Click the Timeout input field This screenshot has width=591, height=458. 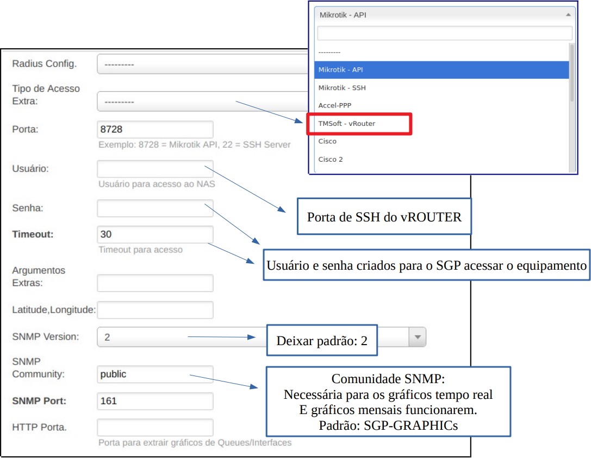coord(155,234)
